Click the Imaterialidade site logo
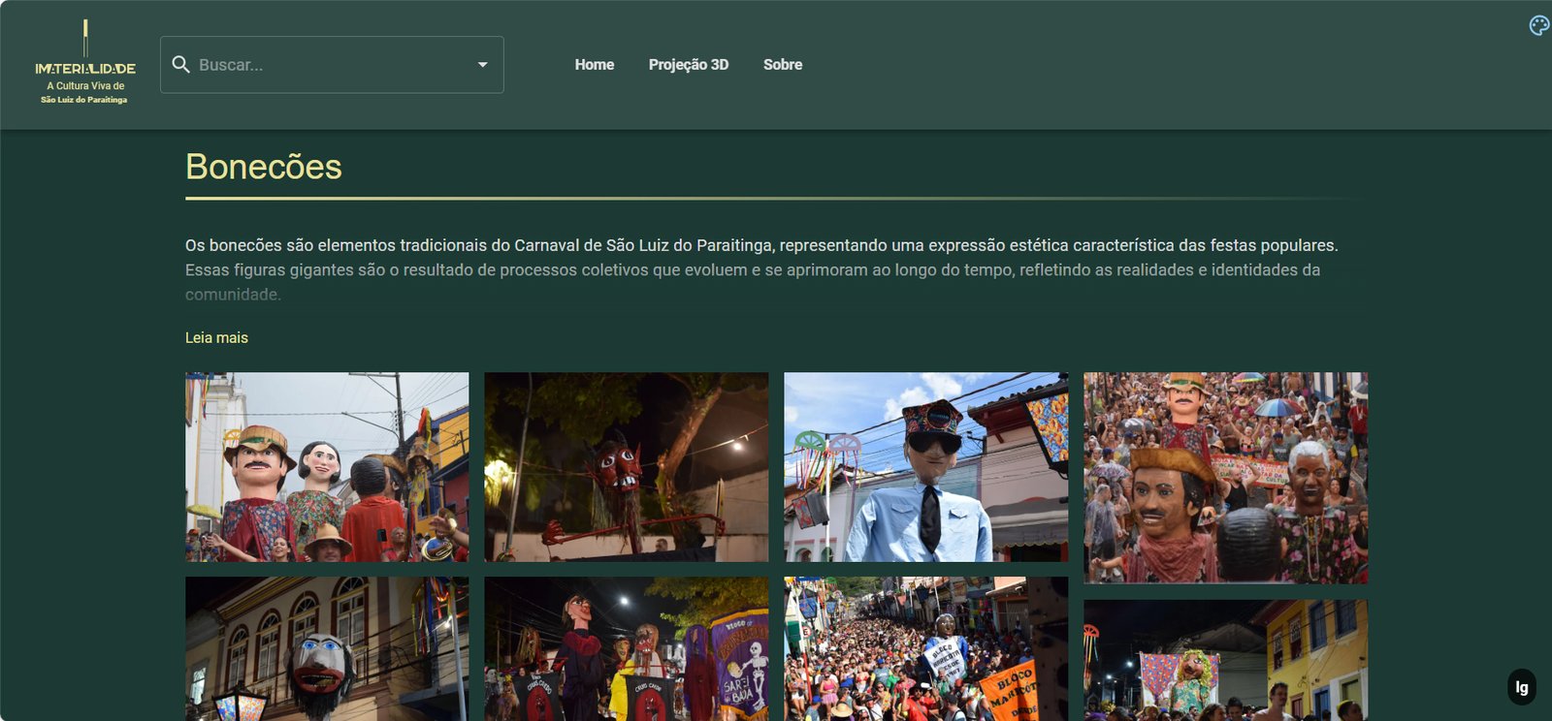 click(x=85, y=64)
